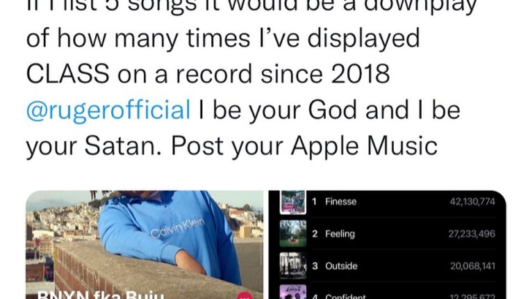Select the Feeling song title

340,234
